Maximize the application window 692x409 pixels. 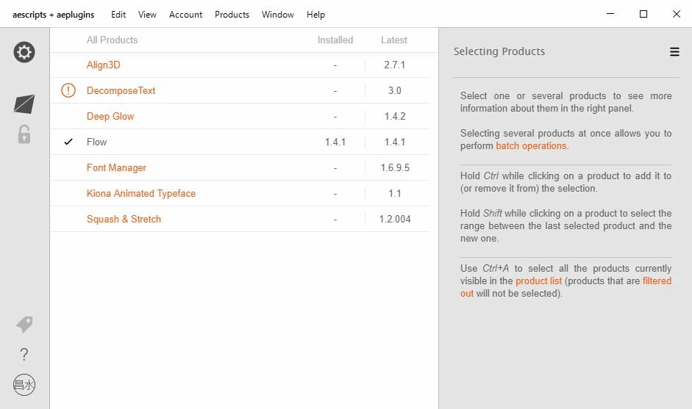pyautogui.click(x=643, y=14)
